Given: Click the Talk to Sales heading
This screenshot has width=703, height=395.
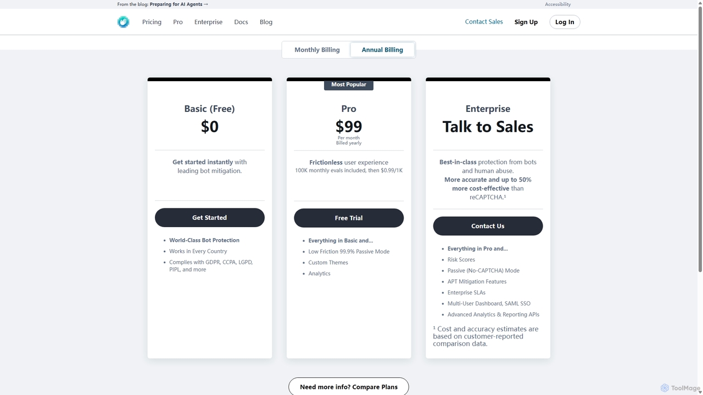Looking at the screenshot, I should (x=488, y=127).
